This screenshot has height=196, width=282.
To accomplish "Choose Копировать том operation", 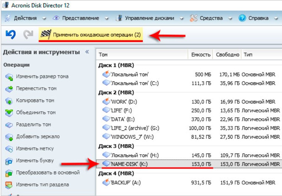I will pyautogui.click(x=35, y=101).
